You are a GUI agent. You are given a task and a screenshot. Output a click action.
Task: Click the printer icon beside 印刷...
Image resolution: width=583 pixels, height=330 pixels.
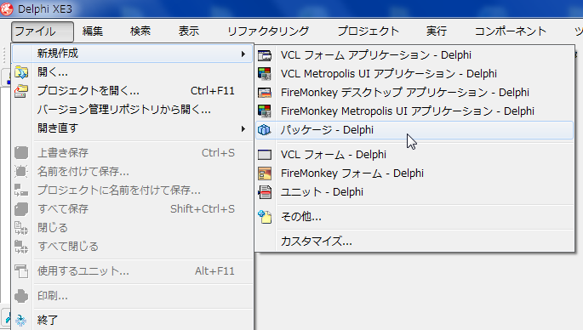click(21, 296)
